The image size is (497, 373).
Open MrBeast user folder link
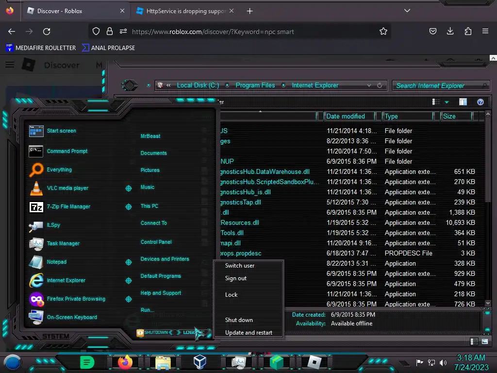point(150,136)
